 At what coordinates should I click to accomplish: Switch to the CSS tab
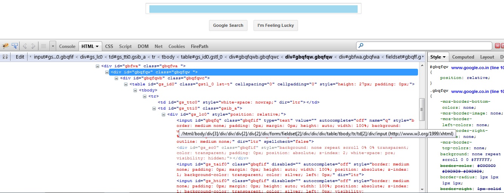coord(109,46)
